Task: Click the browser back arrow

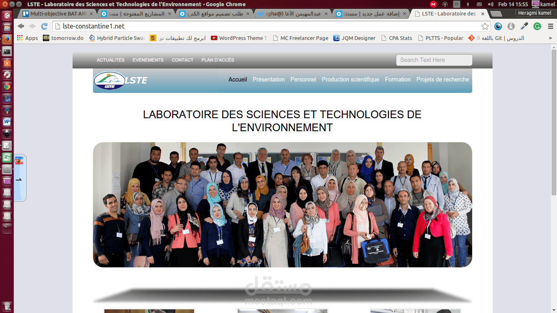Action: (21, 26)
